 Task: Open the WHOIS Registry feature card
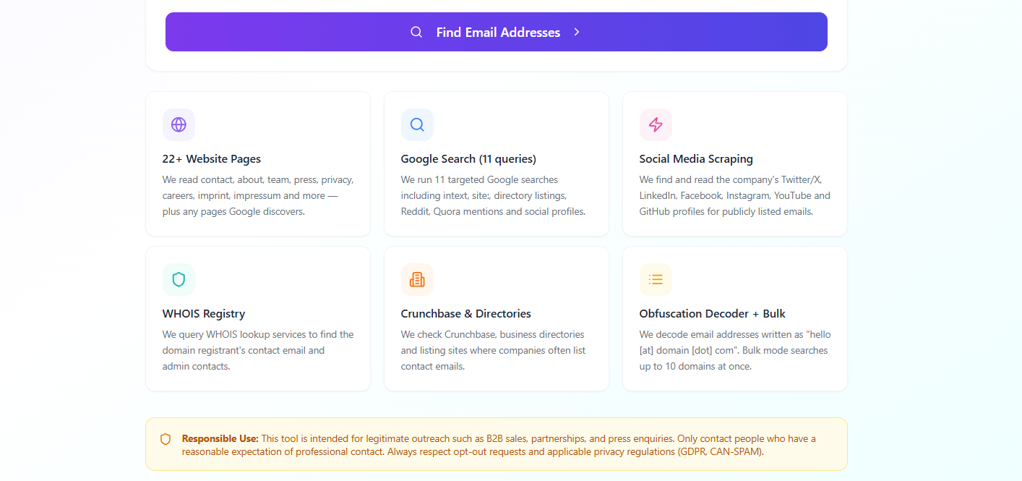tap(258, 318)
